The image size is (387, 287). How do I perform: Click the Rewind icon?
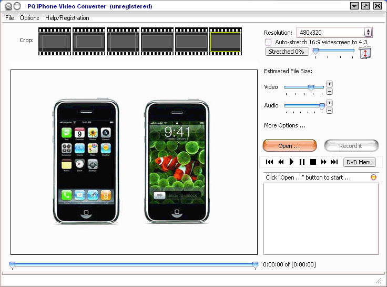pyautogui.click(x=281, y=162)
